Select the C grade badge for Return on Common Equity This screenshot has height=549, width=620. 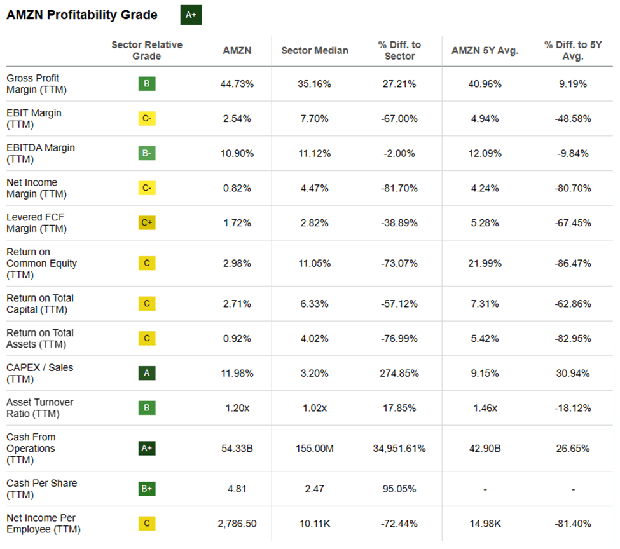point(147,263)
